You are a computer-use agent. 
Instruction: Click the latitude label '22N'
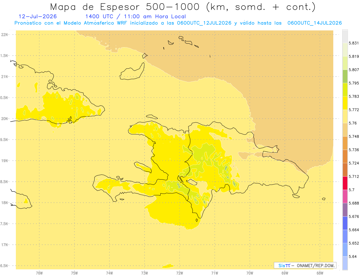click(4, 35)
